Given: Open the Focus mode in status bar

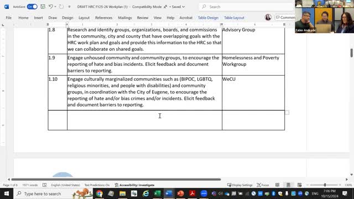Looking at the screenshot, I should 263,185.
